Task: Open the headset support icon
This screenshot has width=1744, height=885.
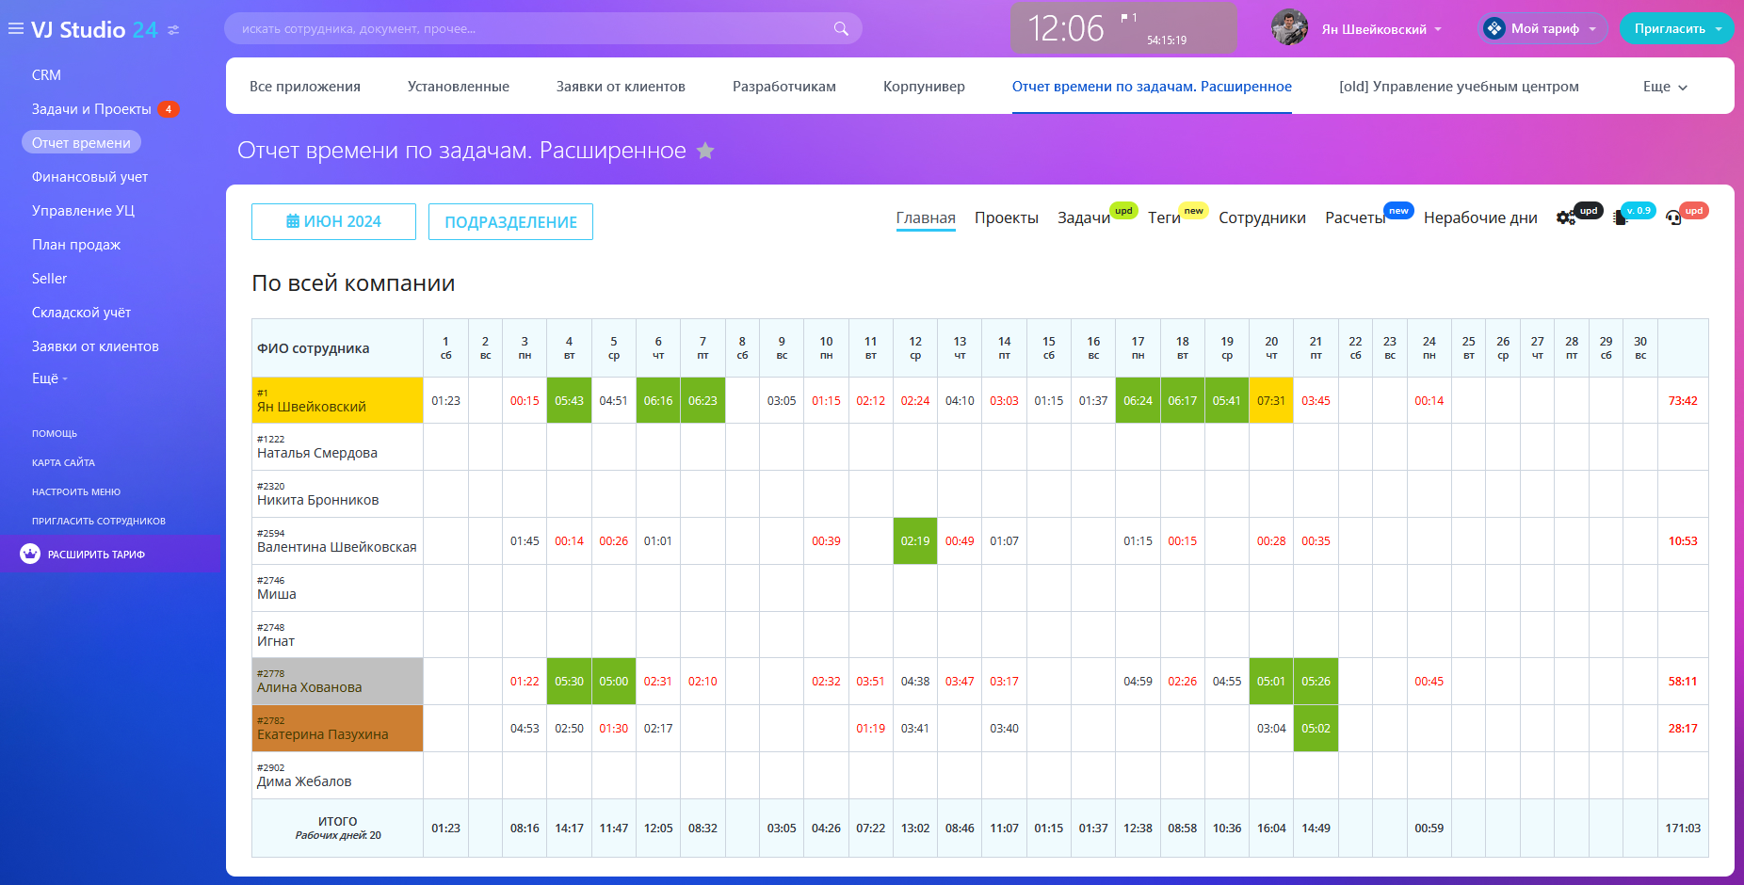Action: click(x=1673, y=217)
